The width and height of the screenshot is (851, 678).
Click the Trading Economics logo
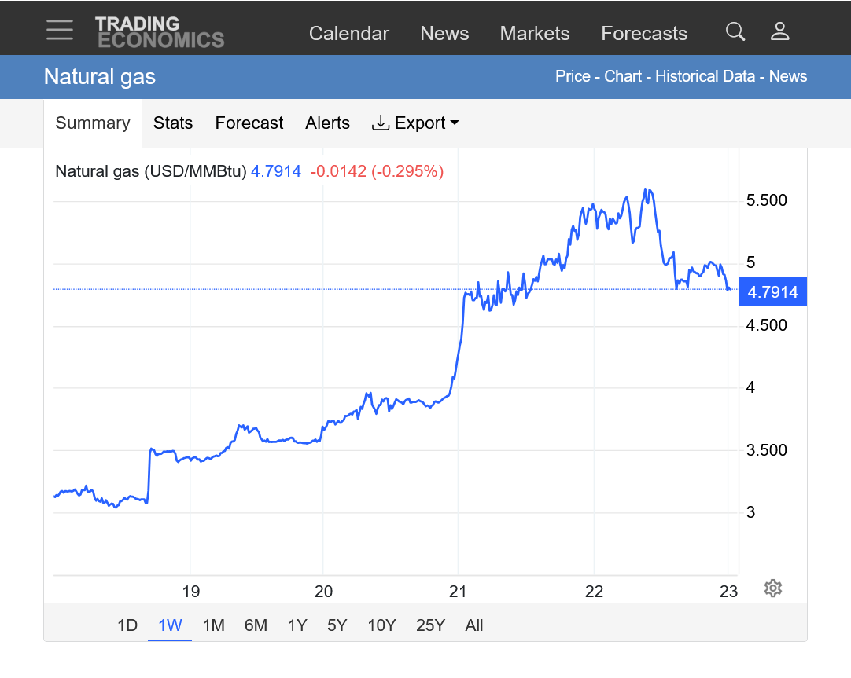(160, 32)
